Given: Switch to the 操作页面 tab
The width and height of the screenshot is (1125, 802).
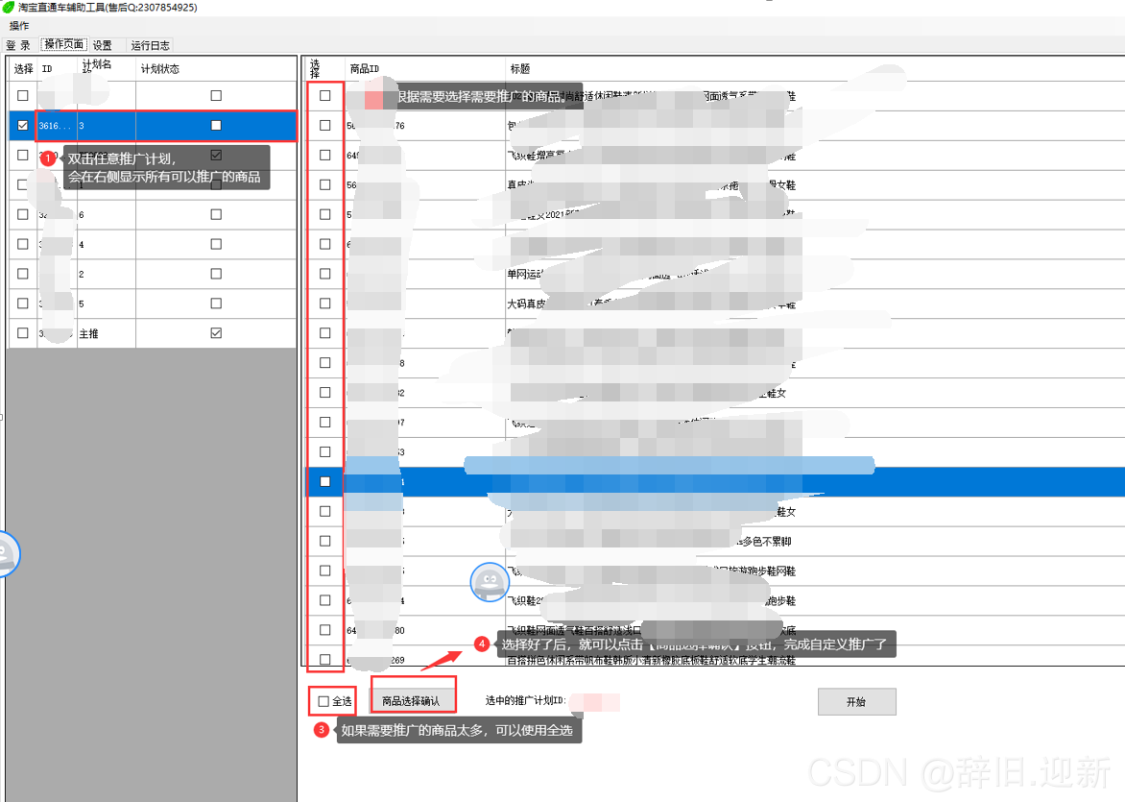Looking at the screenshot, I should point(64,44).
